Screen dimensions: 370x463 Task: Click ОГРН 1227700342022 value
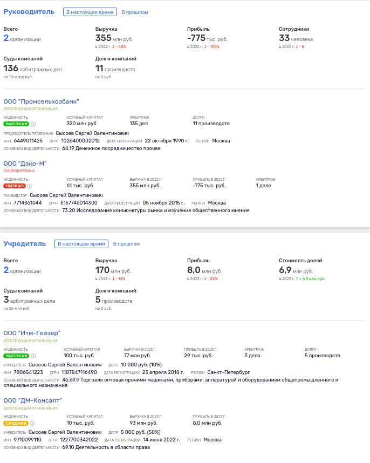point(79,440)
